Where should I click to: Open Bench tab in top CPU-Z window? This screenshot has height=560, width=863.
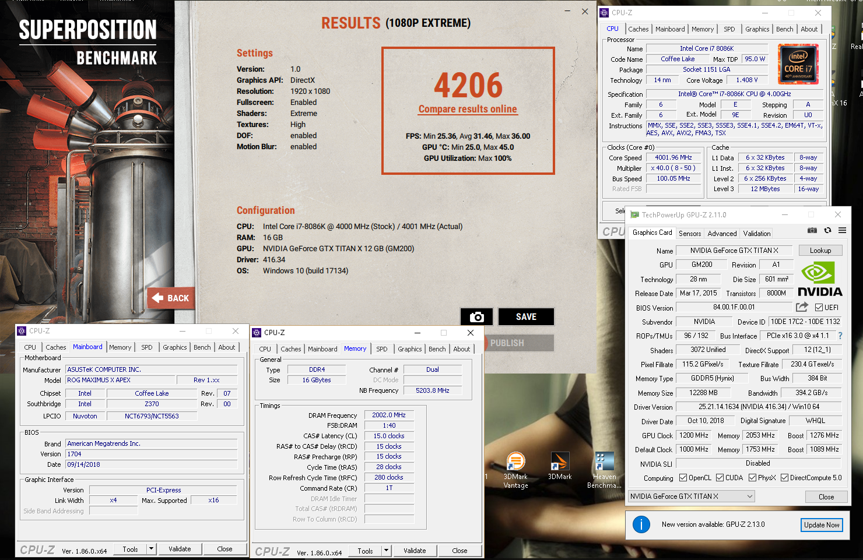point(784,29)
